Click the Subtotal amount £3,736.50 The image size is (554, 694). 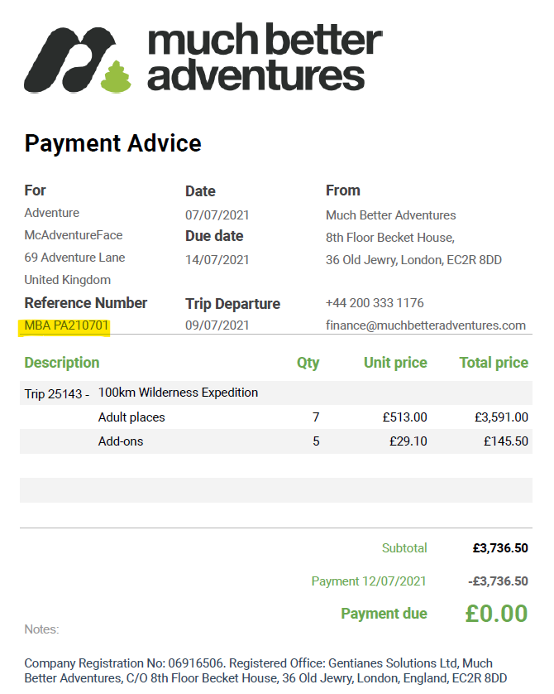point(500,548)
